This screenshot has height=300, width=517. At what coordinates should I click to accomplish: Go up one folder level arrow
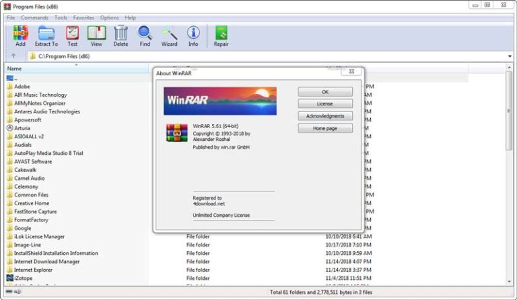(13, 56)
